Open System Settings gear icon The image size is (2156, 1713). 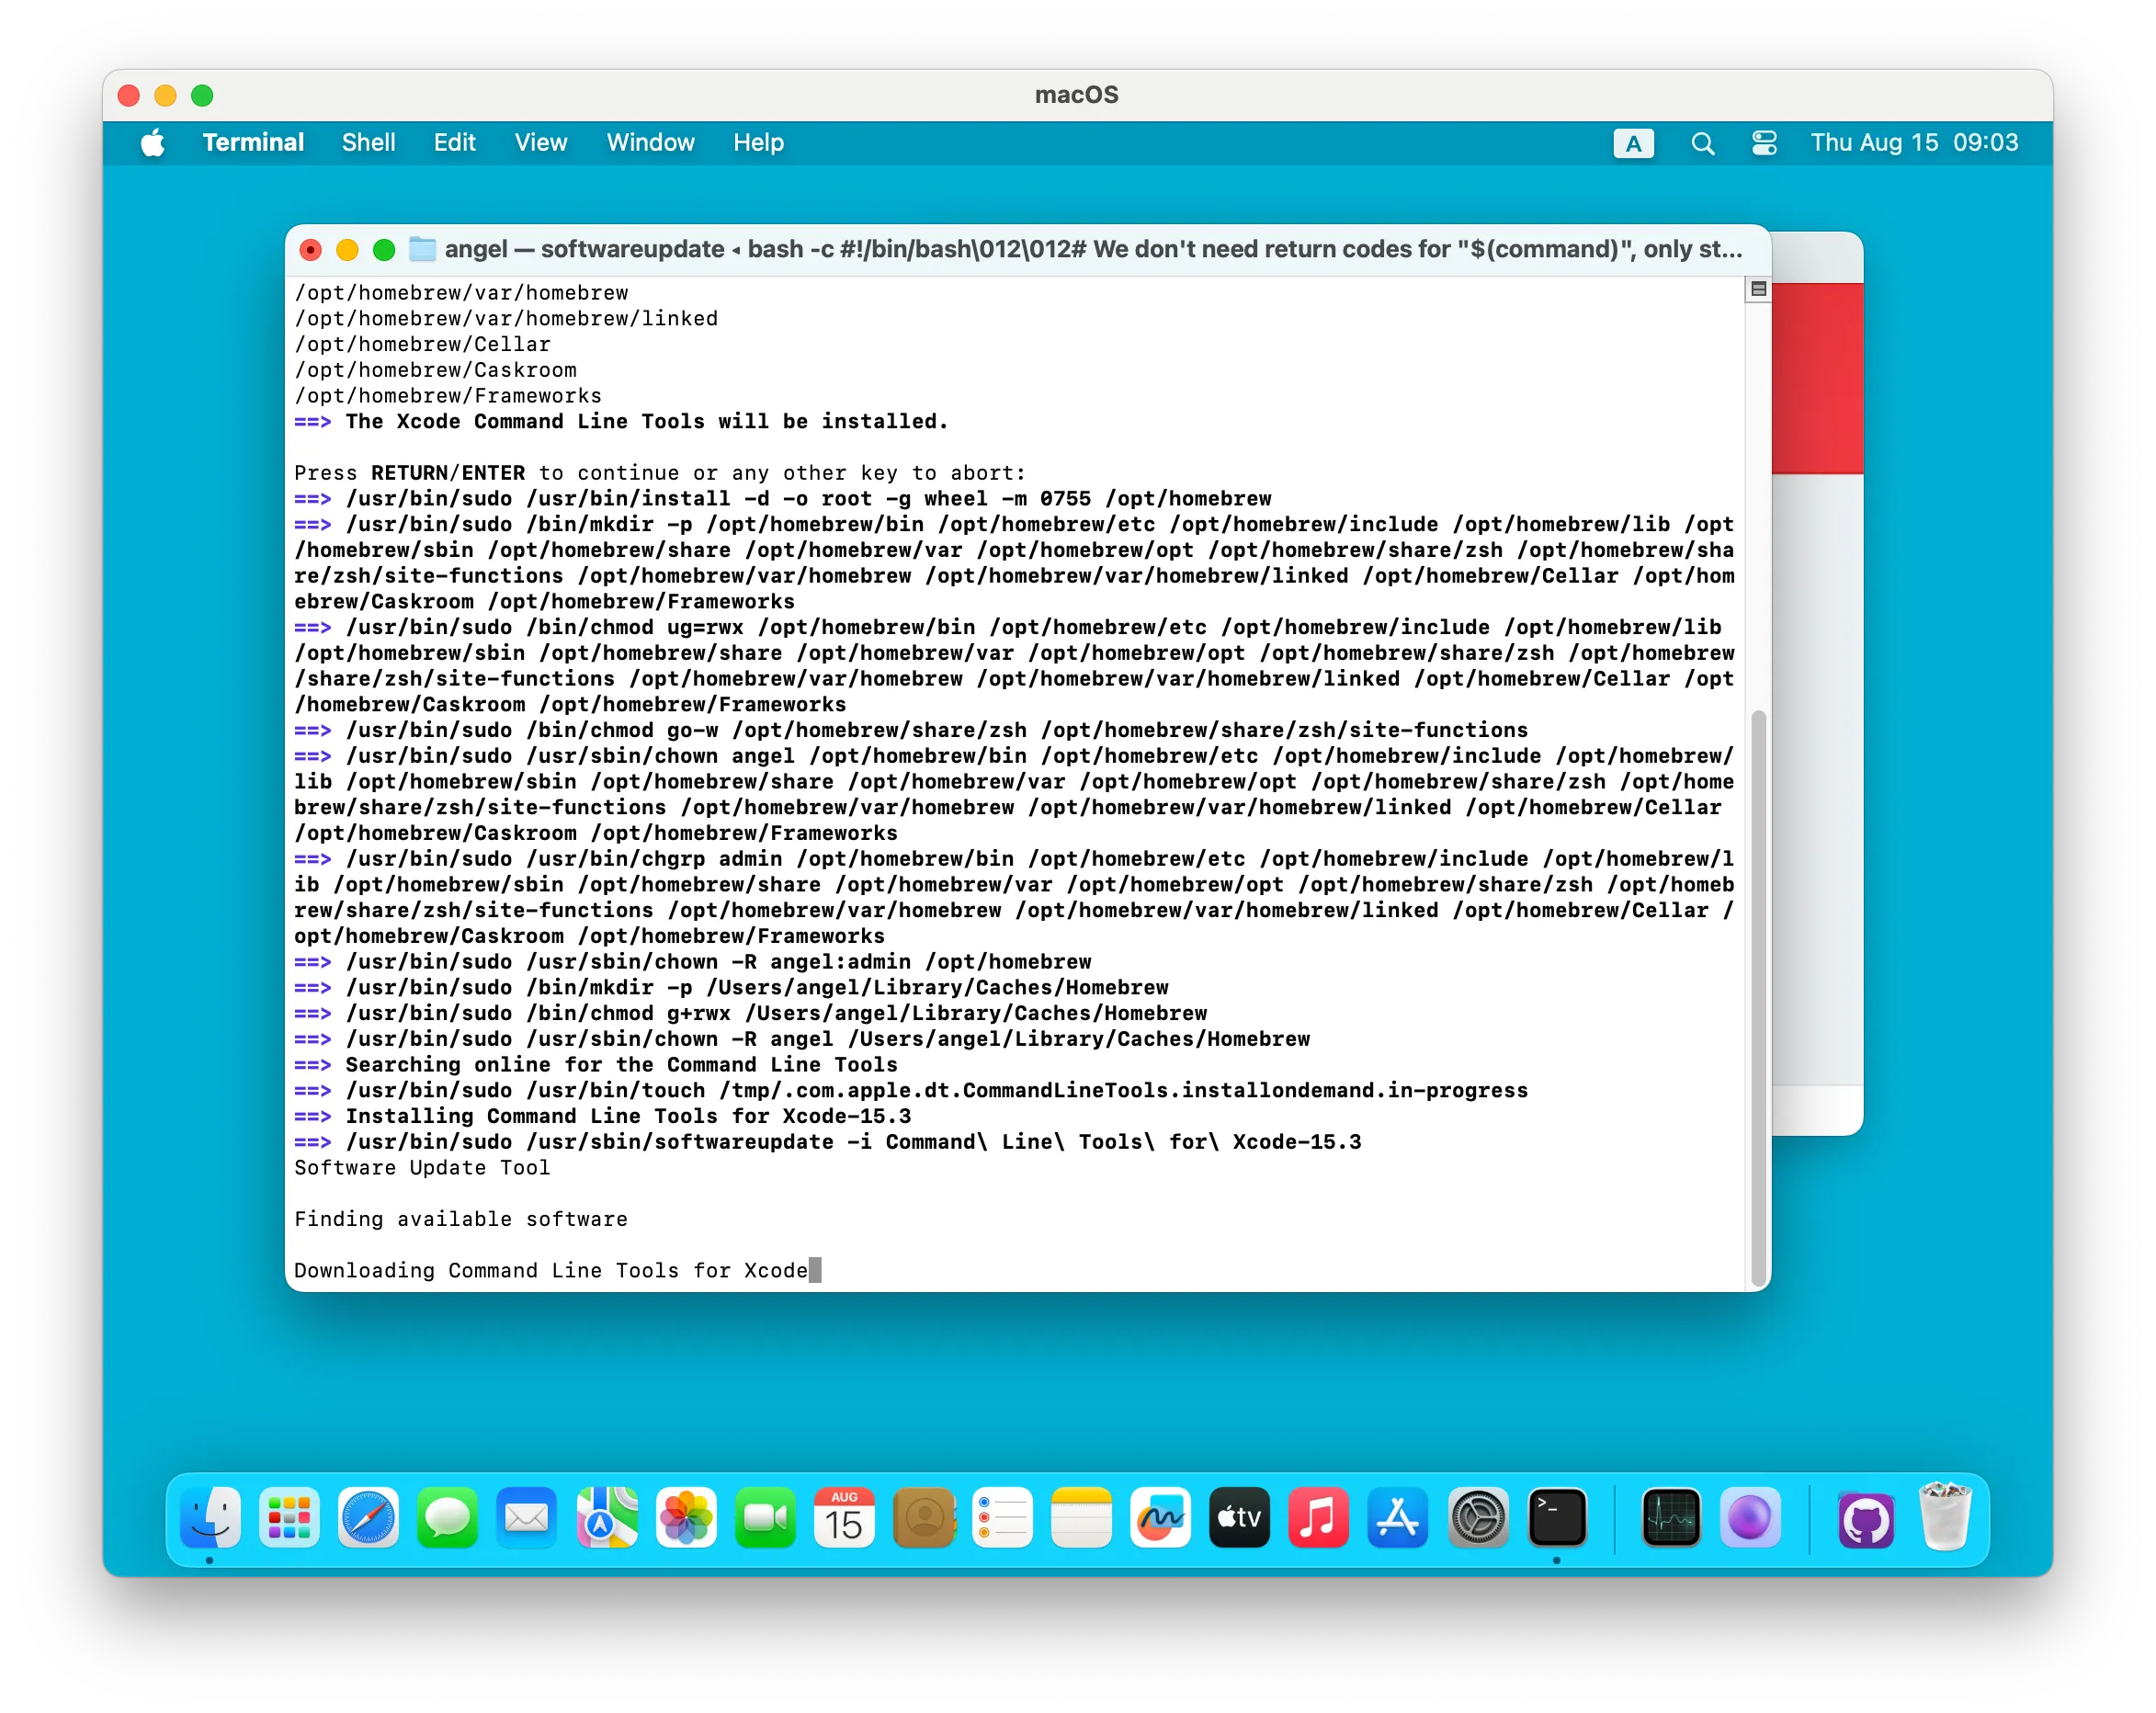pos(1478,1518)
